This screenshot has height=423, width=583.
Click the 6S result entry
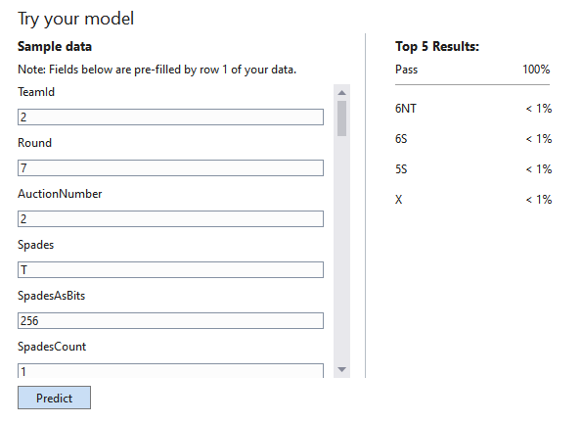pos(473,139)
